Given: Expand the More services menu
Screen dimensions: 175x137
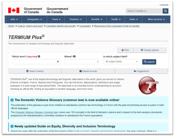Looking at the screenshot, I should pos(156,19).
